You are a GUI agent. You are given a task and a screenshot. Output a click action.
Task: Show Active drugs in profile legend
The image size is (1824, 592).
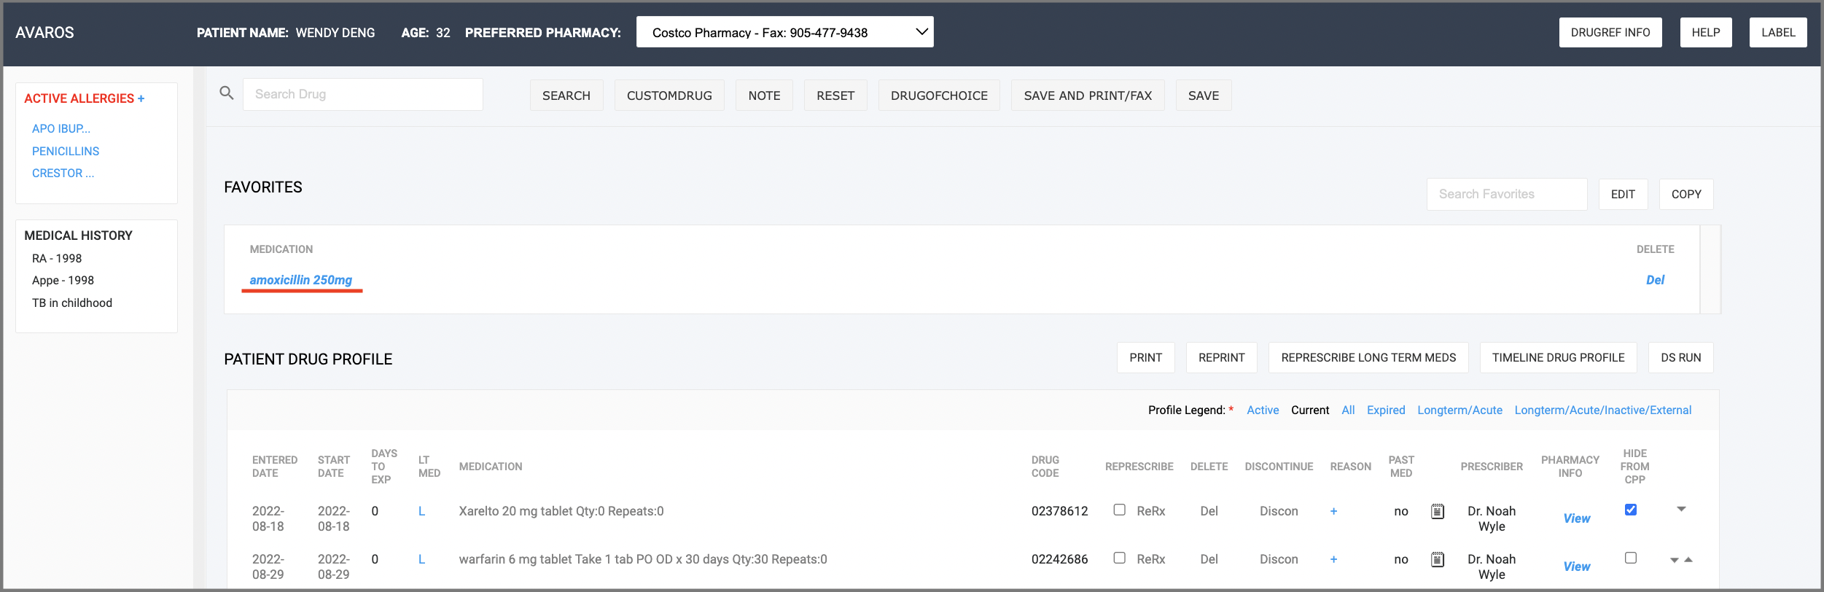click(x=1263, y=410)
